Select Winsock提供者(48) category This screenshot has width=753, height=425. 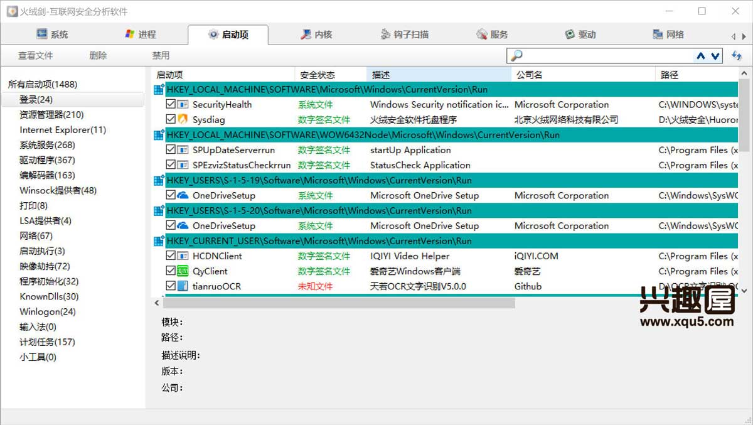coord(58,190)
